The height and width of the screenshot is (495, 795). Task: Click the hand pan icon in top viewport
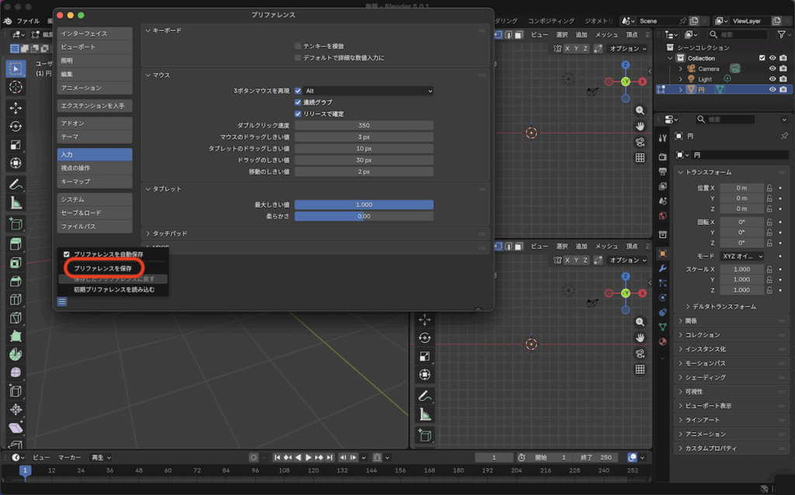click(x=640, y=126)
